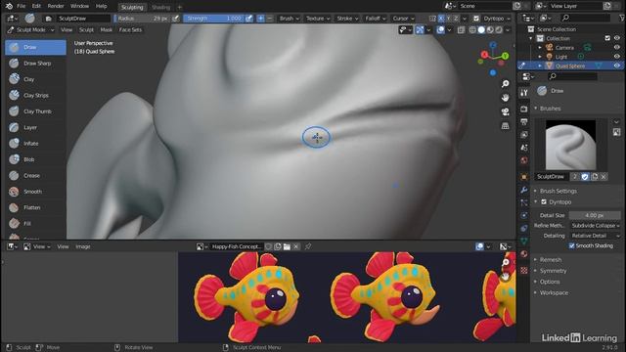Open Active Tool properties tab

tap(524, 92)
